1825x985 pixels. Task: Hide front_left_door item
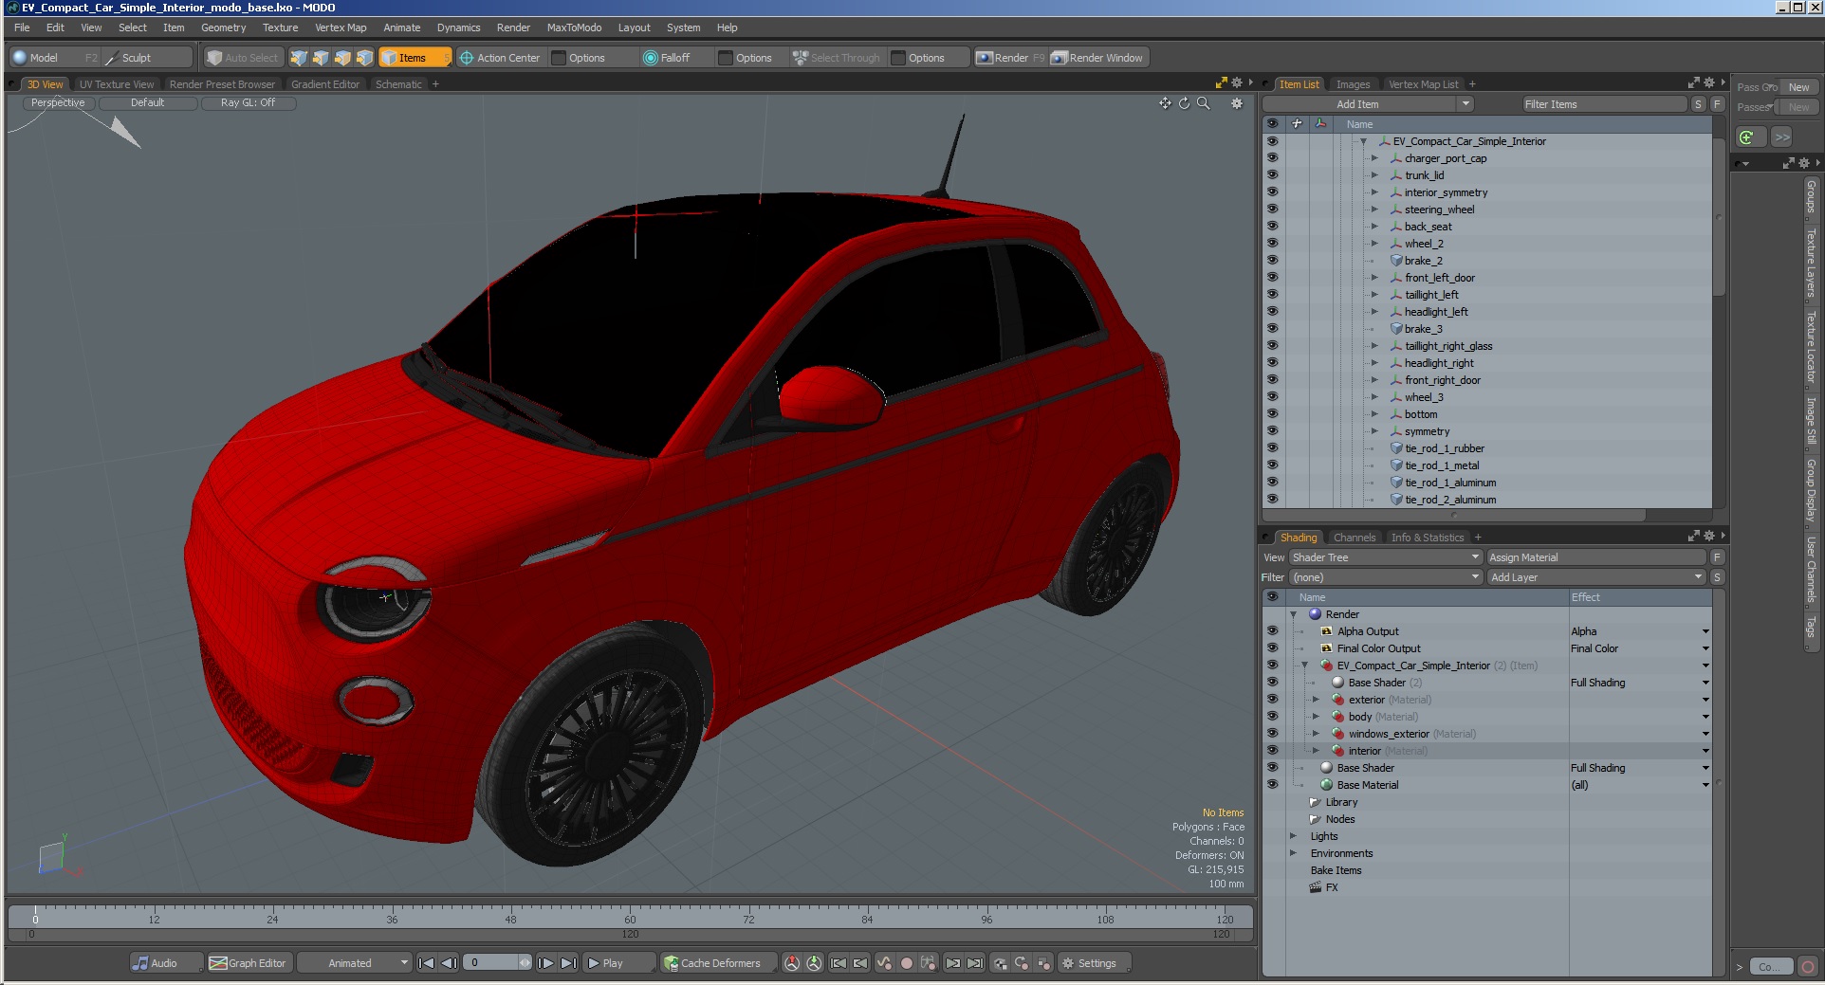tap(1272, 278)
